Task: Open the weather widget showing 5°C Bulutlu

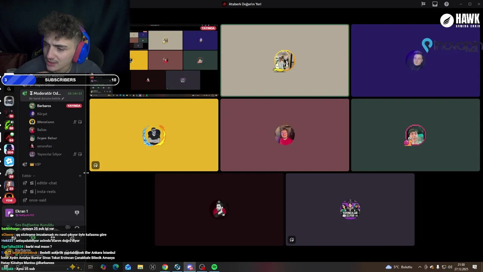Action: click(x=399, y=267)
